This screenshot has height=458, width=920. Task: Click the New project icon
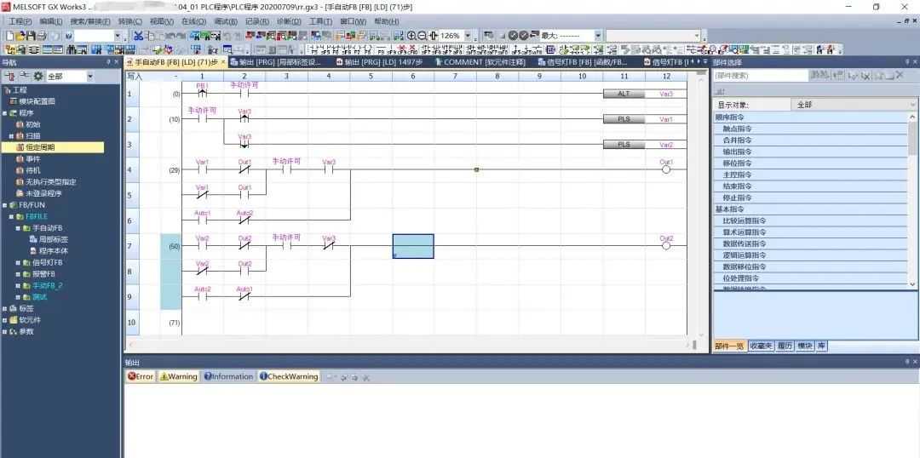click(x=9, y=36)
